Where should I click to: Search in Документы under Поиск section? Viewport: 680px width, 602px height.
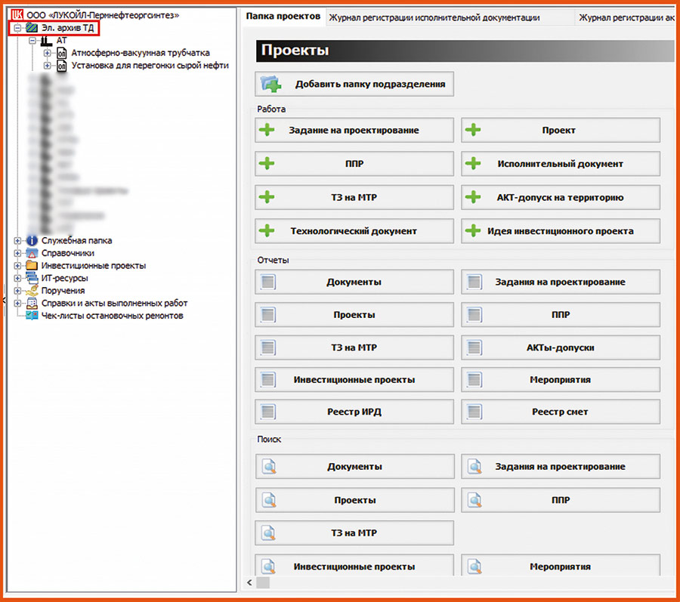pyautogui.click(x=354, y=467)
